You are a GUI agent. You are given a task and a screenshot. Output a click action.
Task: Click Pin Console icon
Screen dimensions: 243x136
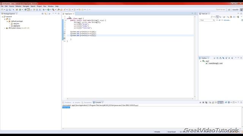click(226, 102)
